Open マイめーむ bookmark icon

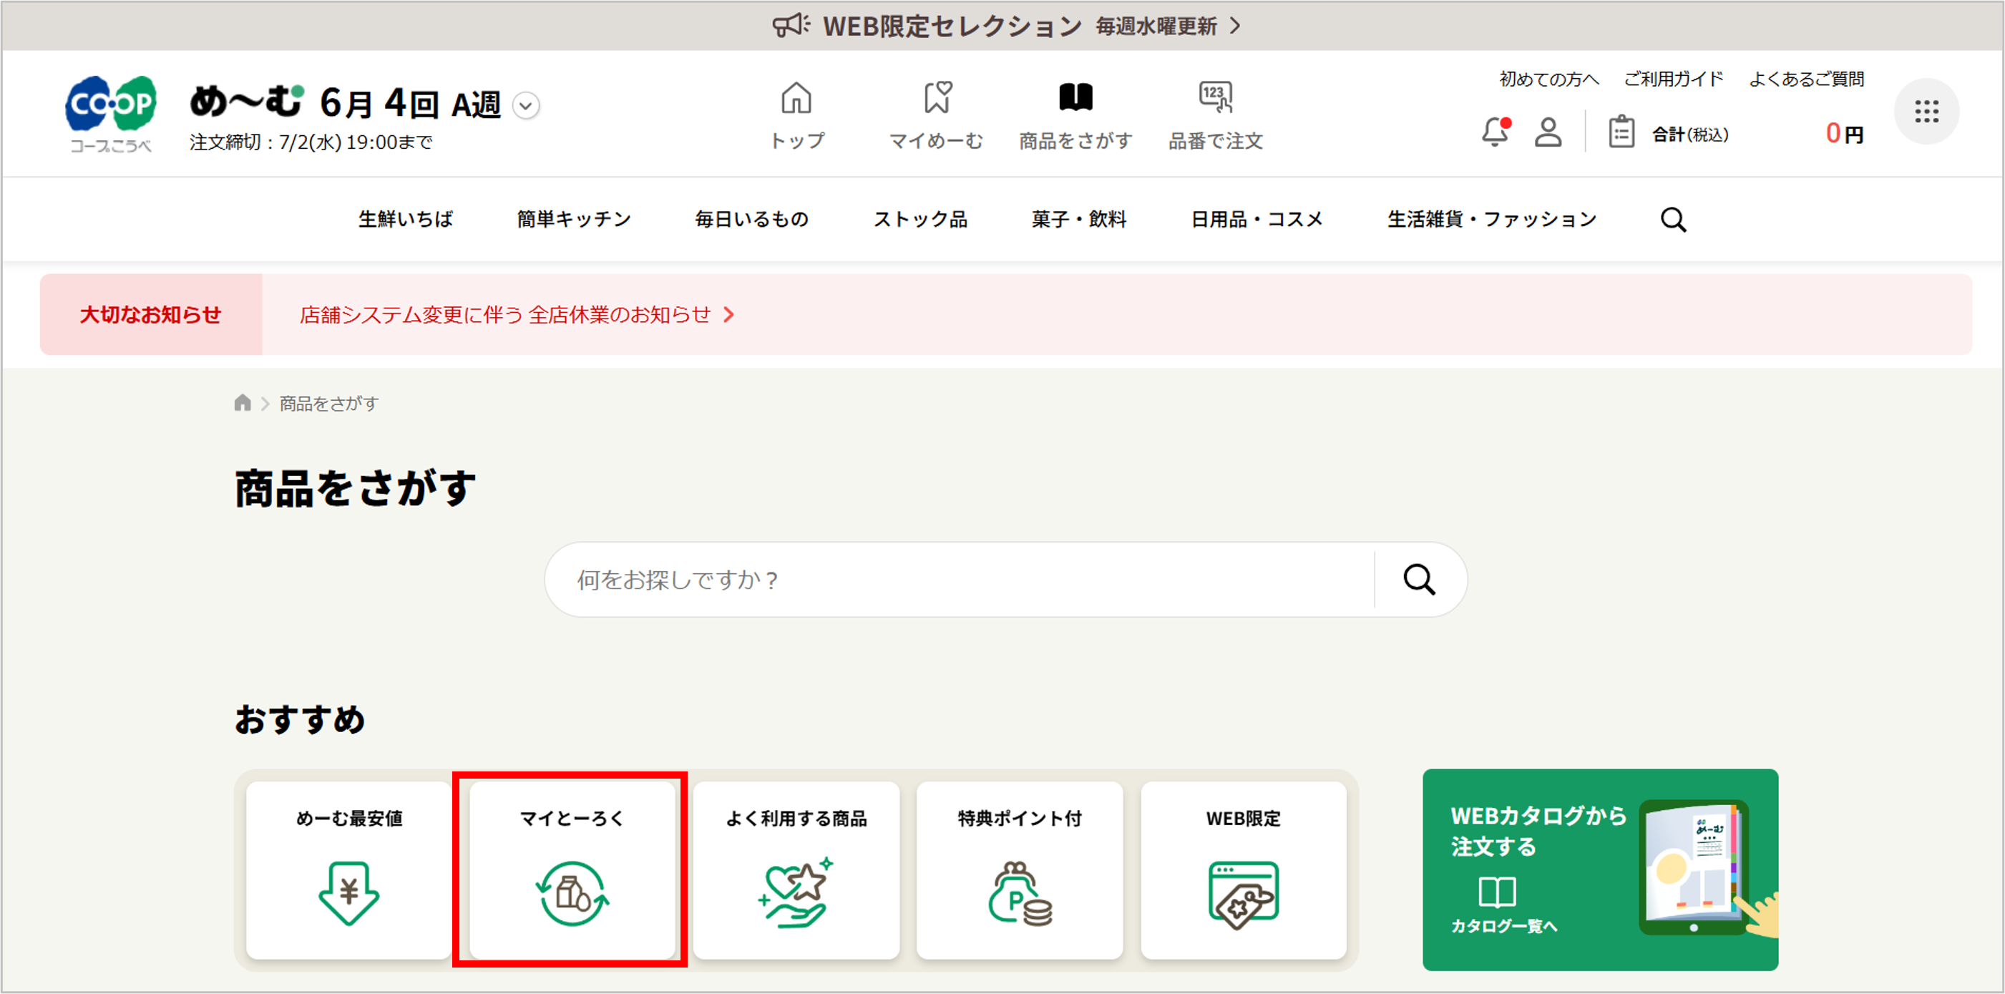(x=937, y=98)
